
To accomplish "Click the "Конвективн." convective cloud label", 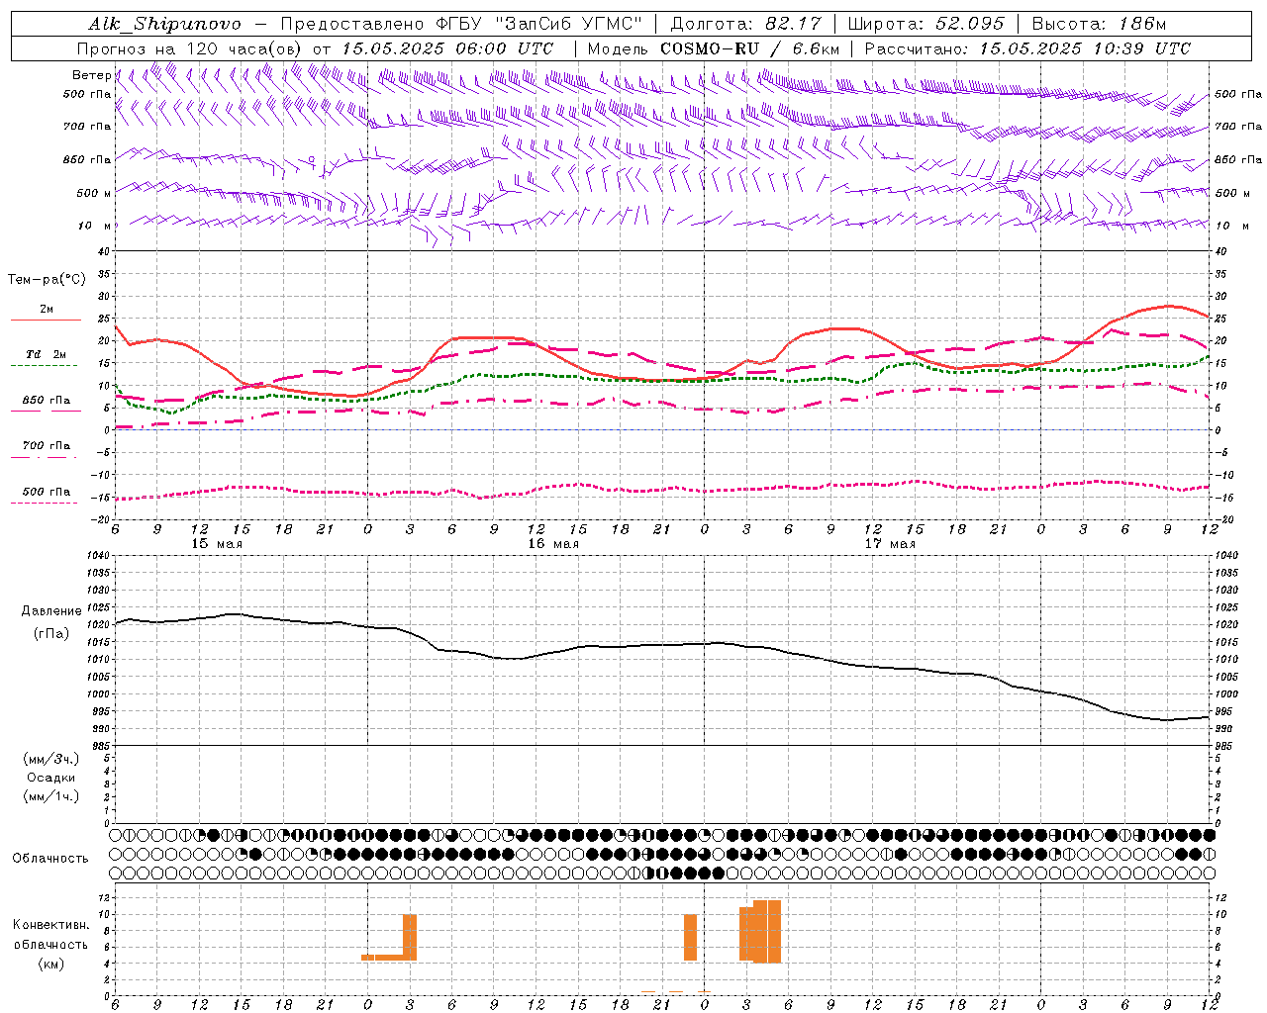I will (x=51, y=925).
